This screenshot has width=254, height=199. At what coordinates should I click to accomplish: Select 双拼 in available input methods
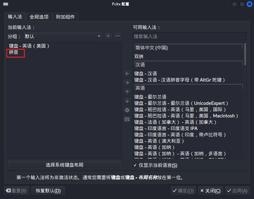point(189,57)
